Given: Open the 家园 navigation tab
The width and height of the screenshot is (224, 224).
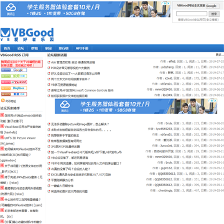Looking at the screenshot, I should pyautogui.click(x=48, y=49).
